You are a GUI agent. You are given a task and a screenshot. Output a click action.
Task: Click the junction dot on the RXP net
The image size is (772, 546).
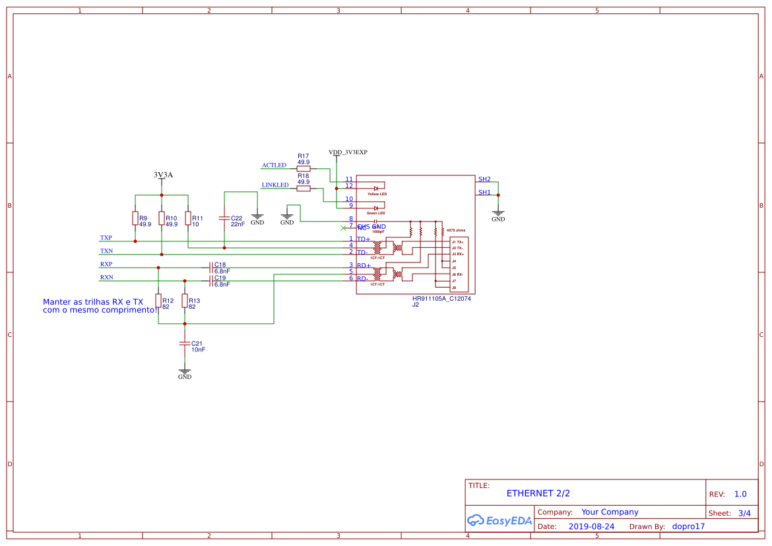[x=158, y=266]
